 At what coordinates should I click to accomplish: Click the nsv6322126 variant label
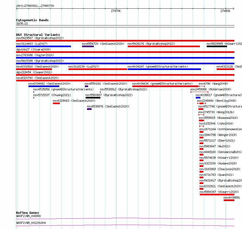(x=229, y=66)
